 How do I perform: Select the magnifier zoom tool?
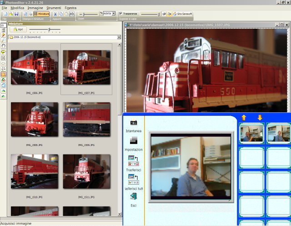point(3,40)
